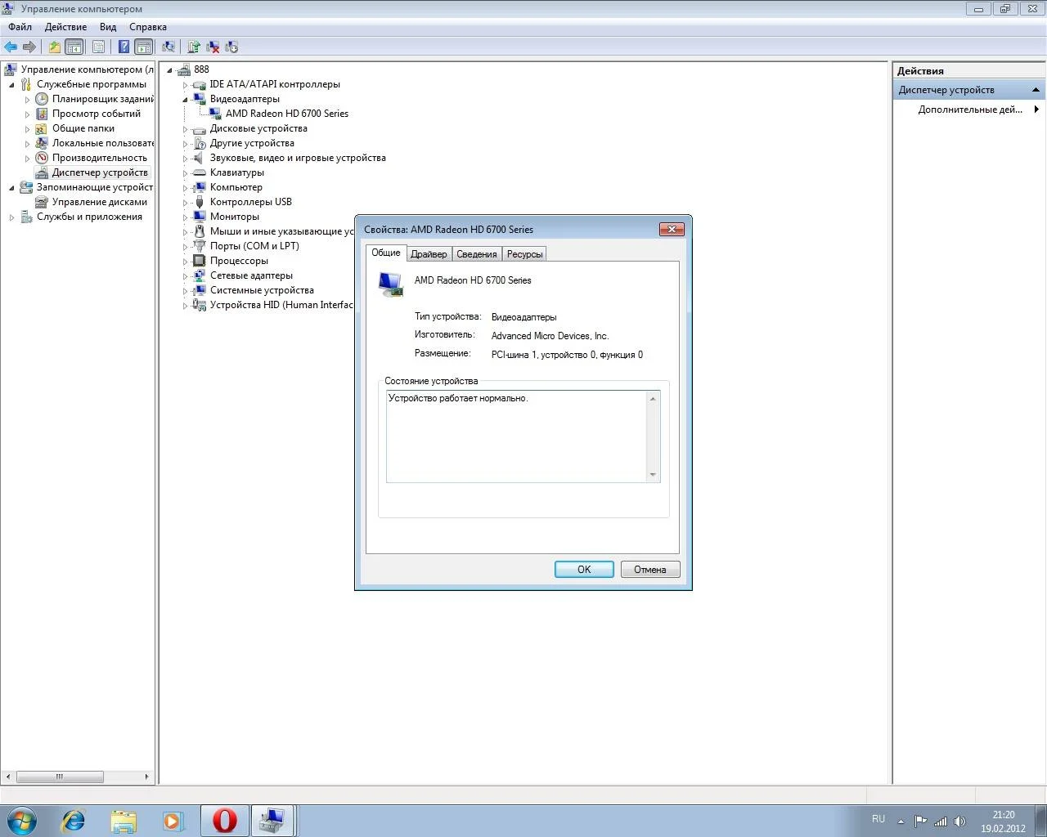The image size is (1047, 837).
Task: Click the clock showing 21:20
Action: [1004, 815]
